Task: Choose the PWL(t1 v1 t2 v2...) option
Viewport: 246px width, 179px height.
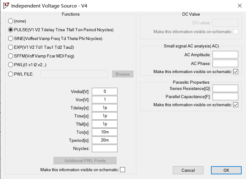Action: tap(11, 65)
